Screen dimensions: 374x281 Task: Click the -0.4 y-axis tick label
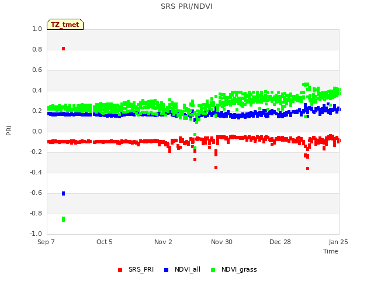click(36, 172)
